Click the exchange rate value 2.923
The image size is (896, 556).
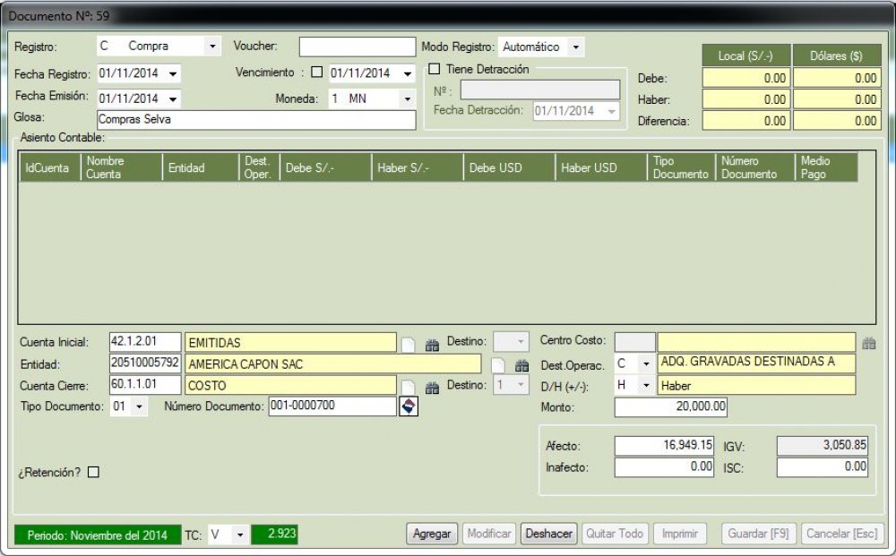point(275,535)
